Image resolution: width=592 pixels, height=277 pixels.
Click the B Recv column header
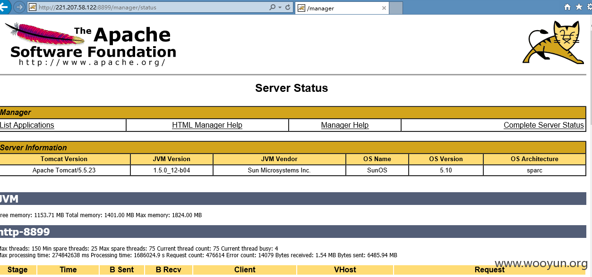[169, 270]
